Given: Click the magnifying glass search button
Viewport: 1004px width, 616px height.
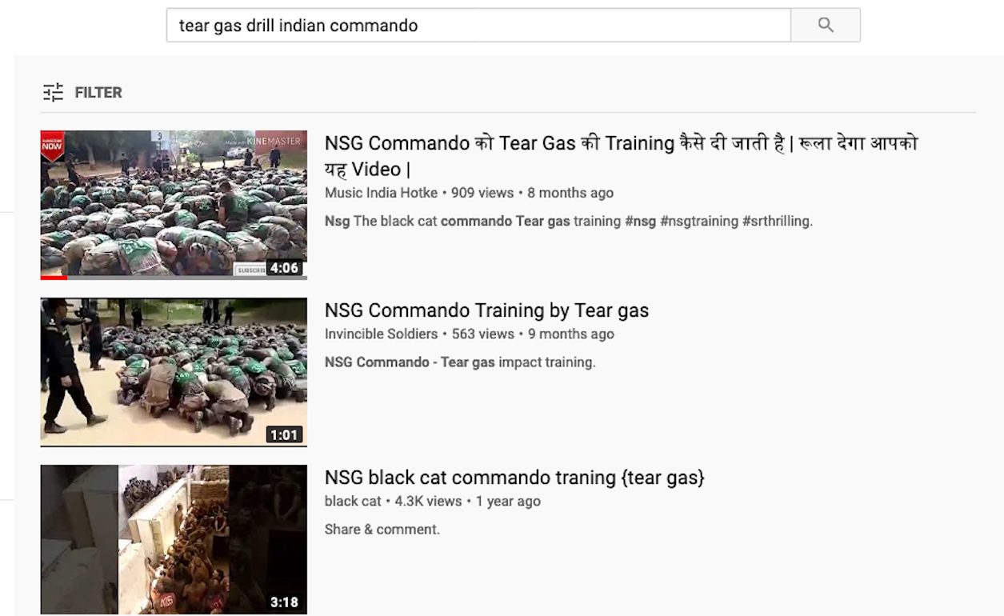Looking at the screenshot, I should coord(826,25).
